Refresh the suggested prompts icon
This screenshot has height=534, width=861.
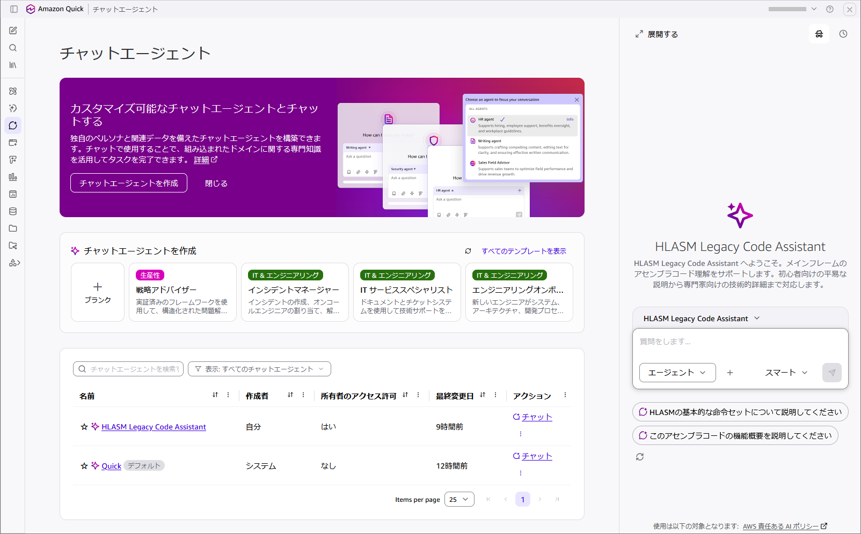pyautogui.click(x=640, y=457)
